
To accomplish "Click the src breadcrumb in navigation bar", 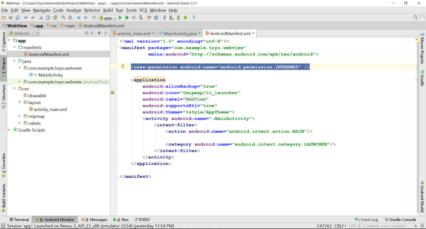I will pyautogui.click(x=52, y=26).
